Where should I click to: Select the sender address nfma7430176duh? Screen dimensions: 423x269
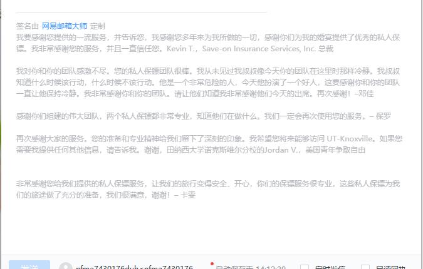click(x=134, y=267)
